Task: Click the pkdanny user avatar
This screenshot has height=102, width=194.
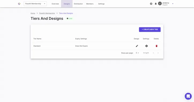Action: click(x=160, y=3)
